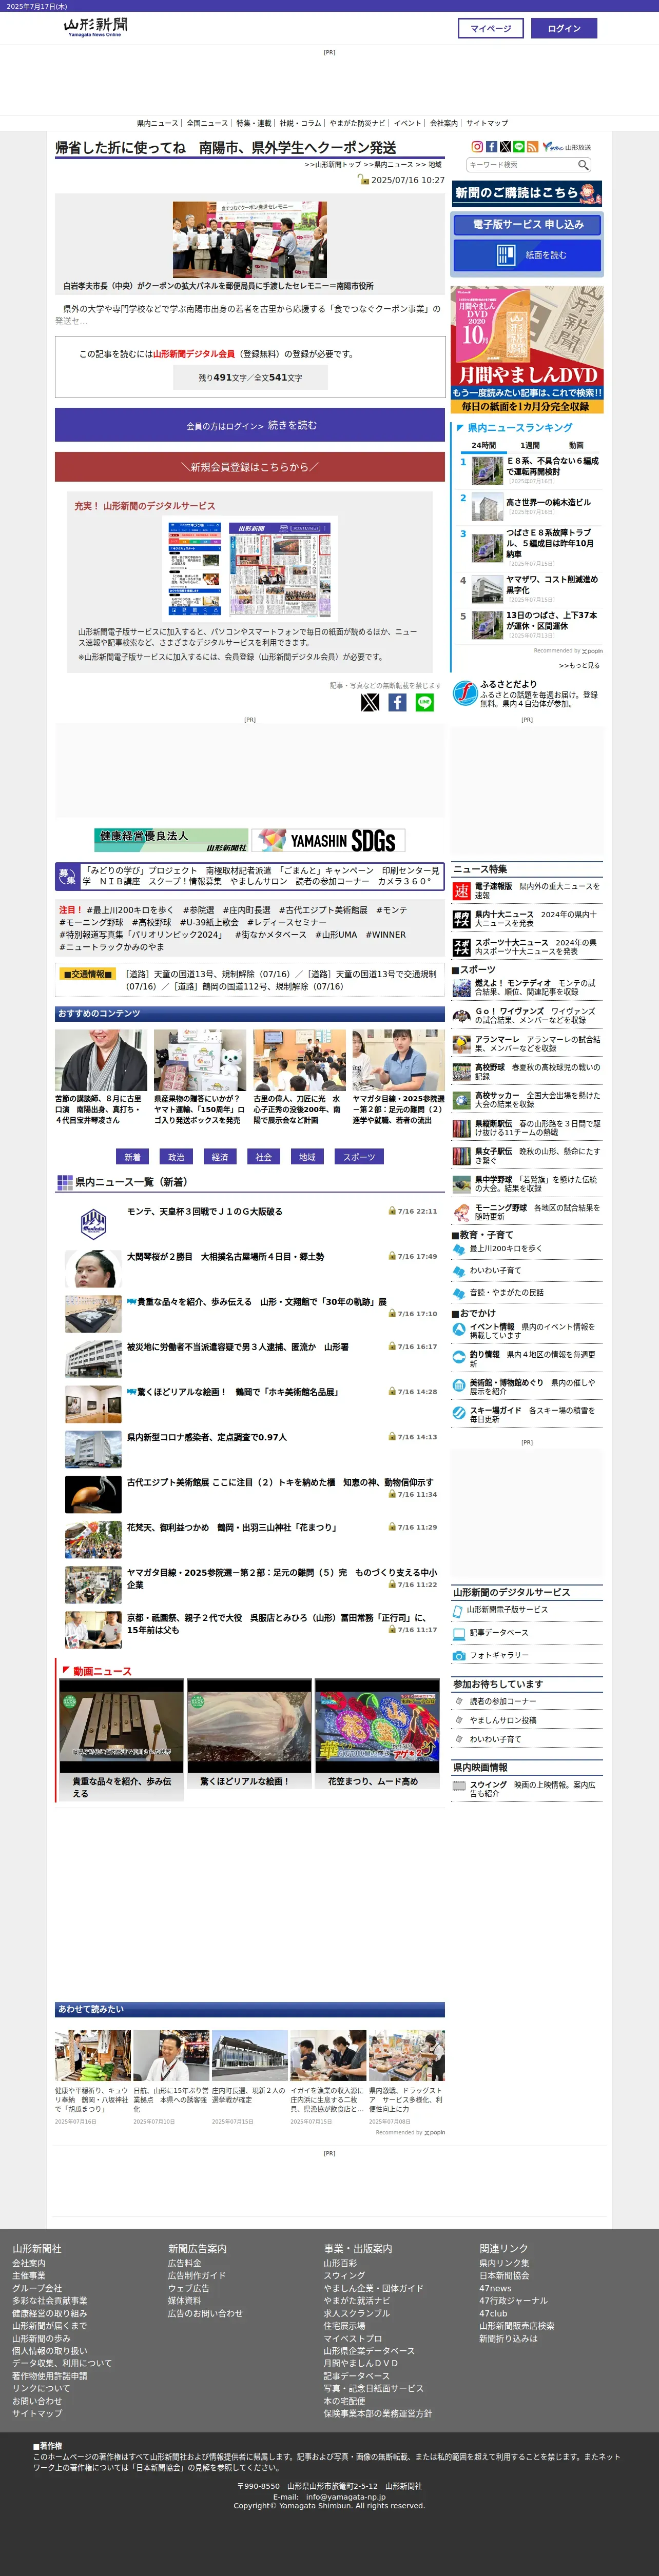Click the ログイン button in header
Viewport: 659px width, 2576px height.
click(564, 28)
